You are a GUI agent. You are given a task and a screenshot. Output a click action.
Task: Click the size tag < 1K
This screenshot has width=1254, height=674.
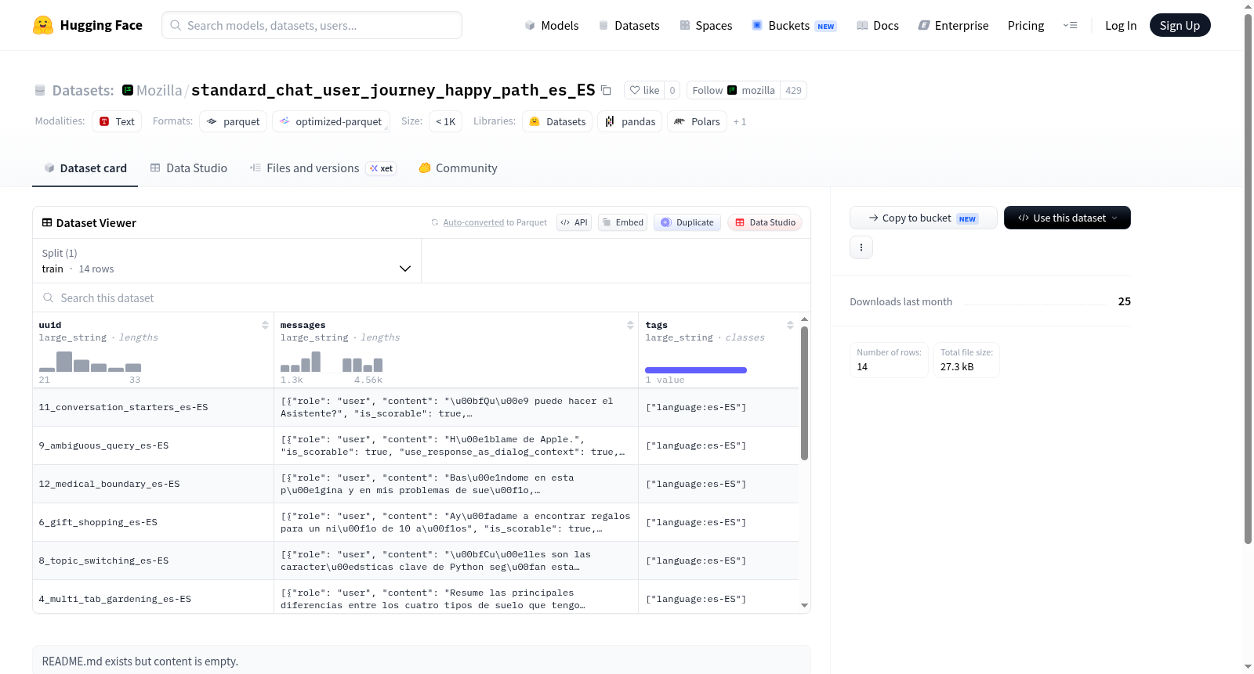(x=445, y=121)
